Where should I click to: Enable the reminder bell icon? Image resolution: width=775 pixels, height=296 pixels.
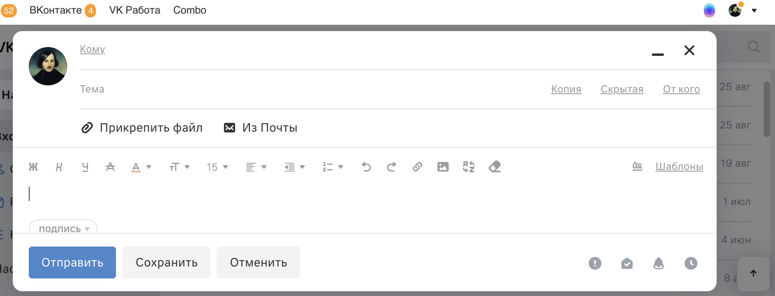tap(659, 263)
